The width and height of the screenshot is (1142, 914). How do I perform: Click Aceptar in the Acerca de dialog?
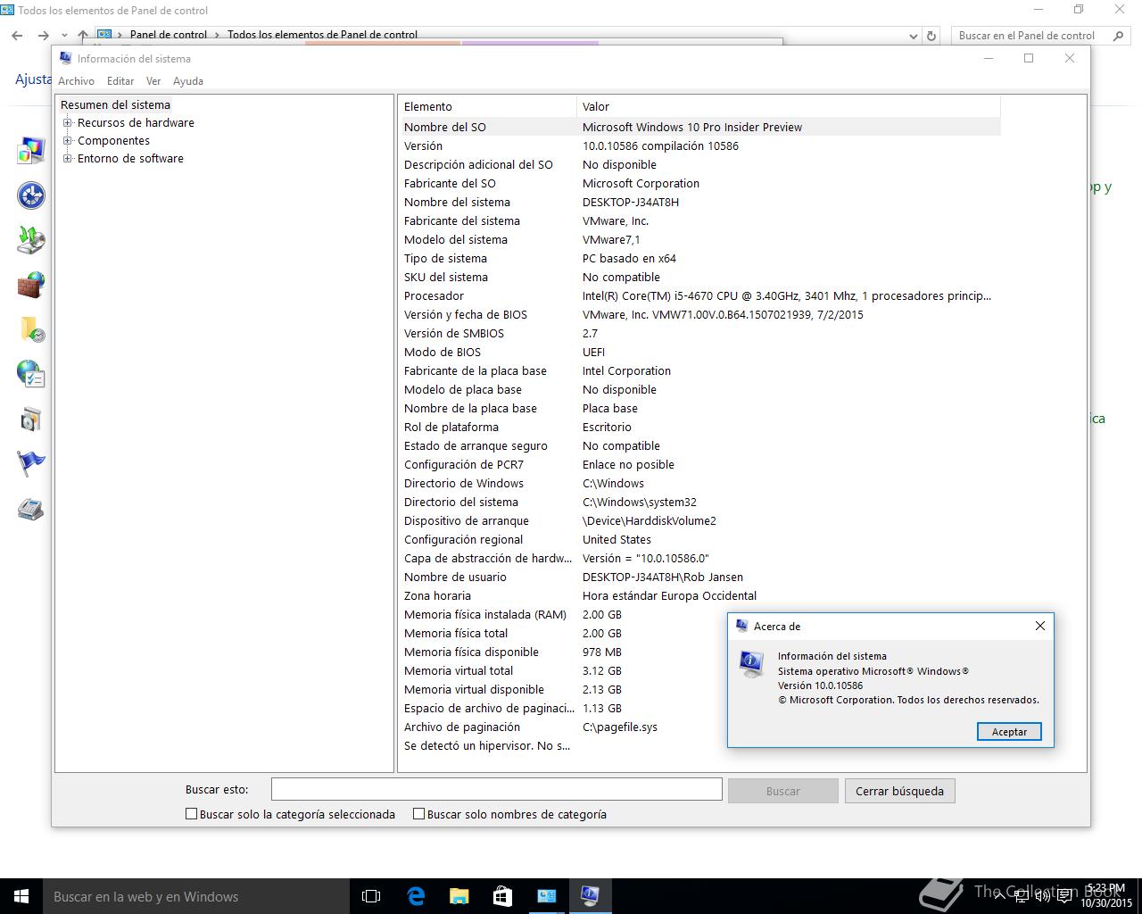point(1009,732)
